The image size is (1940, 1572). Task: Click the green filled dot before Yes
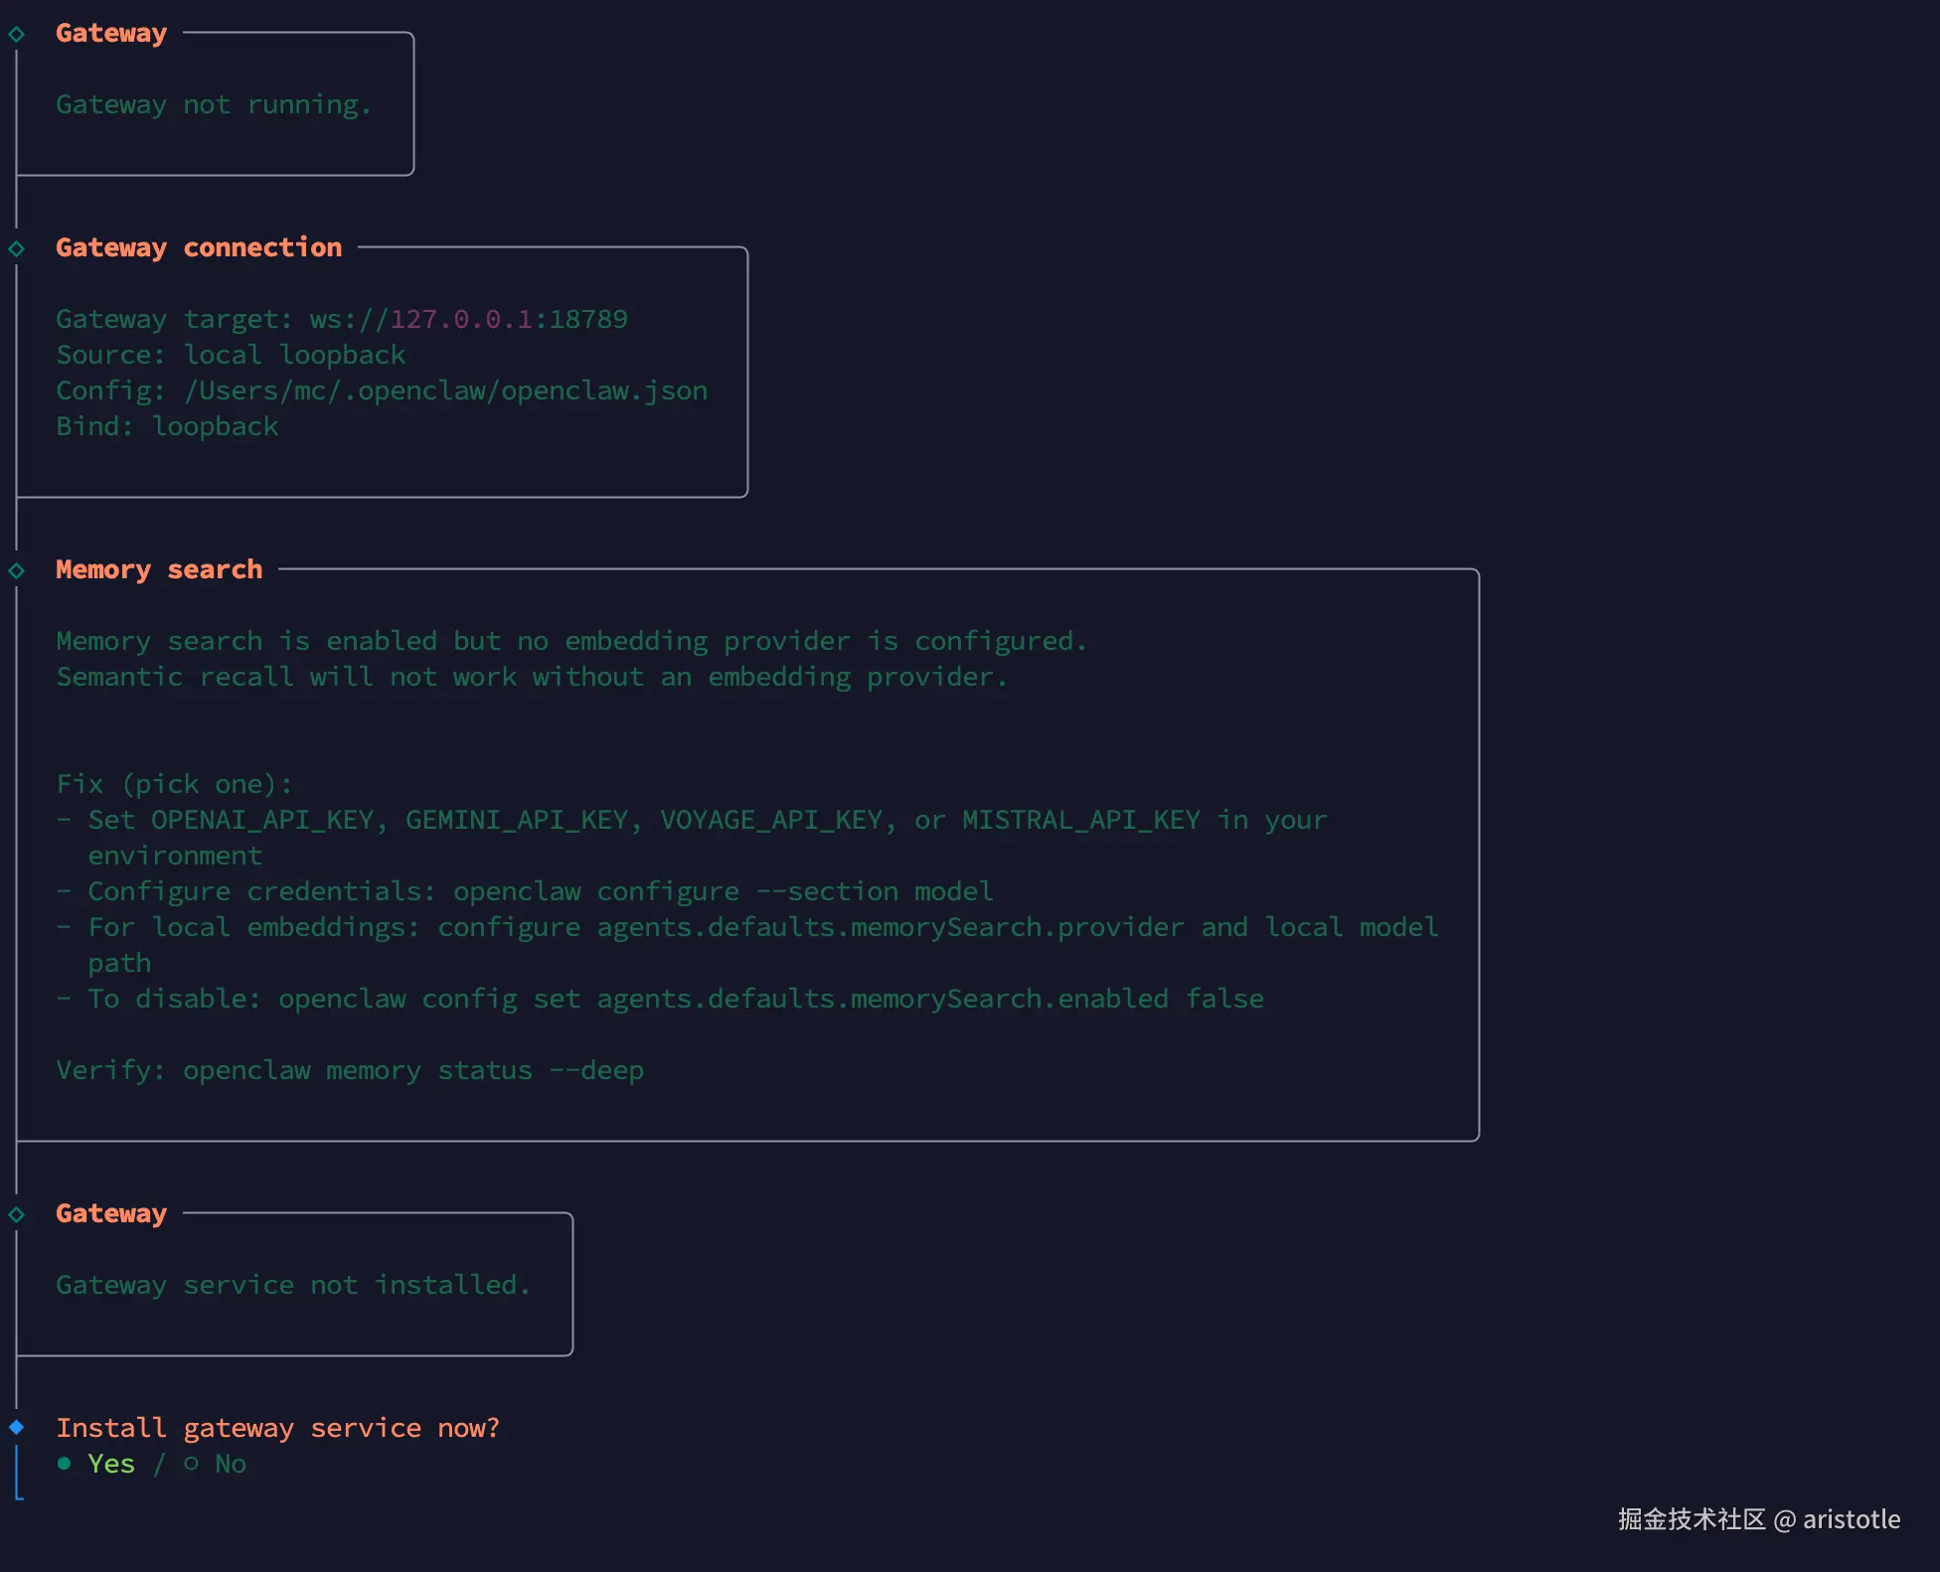(65, 1464)
